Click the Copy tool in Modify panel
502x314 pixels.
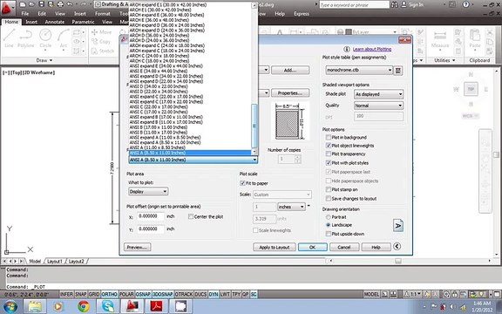(x=101, y=42)
